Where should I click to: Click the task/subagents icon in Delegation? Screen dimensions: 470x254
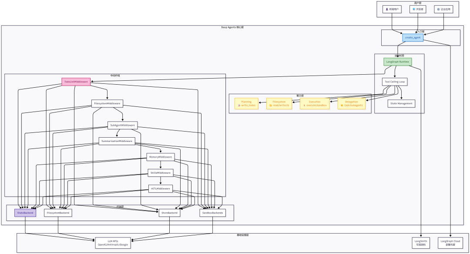342,106
